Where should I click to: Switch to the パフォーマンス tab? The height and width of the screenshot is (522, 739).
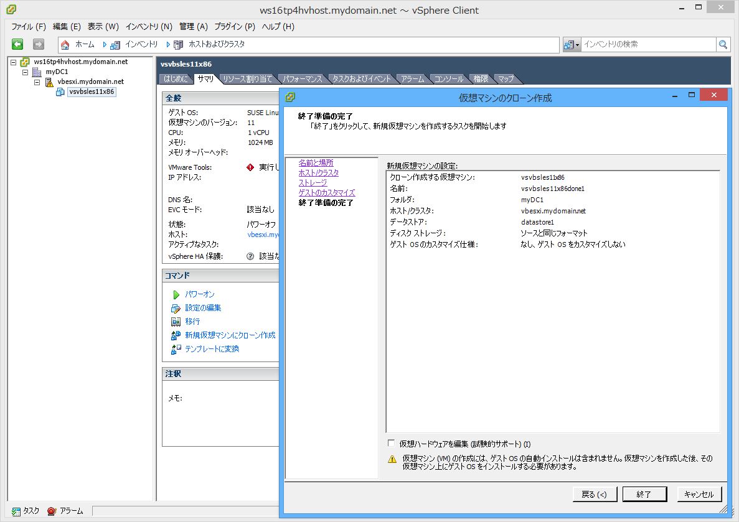tap(302, 78)
